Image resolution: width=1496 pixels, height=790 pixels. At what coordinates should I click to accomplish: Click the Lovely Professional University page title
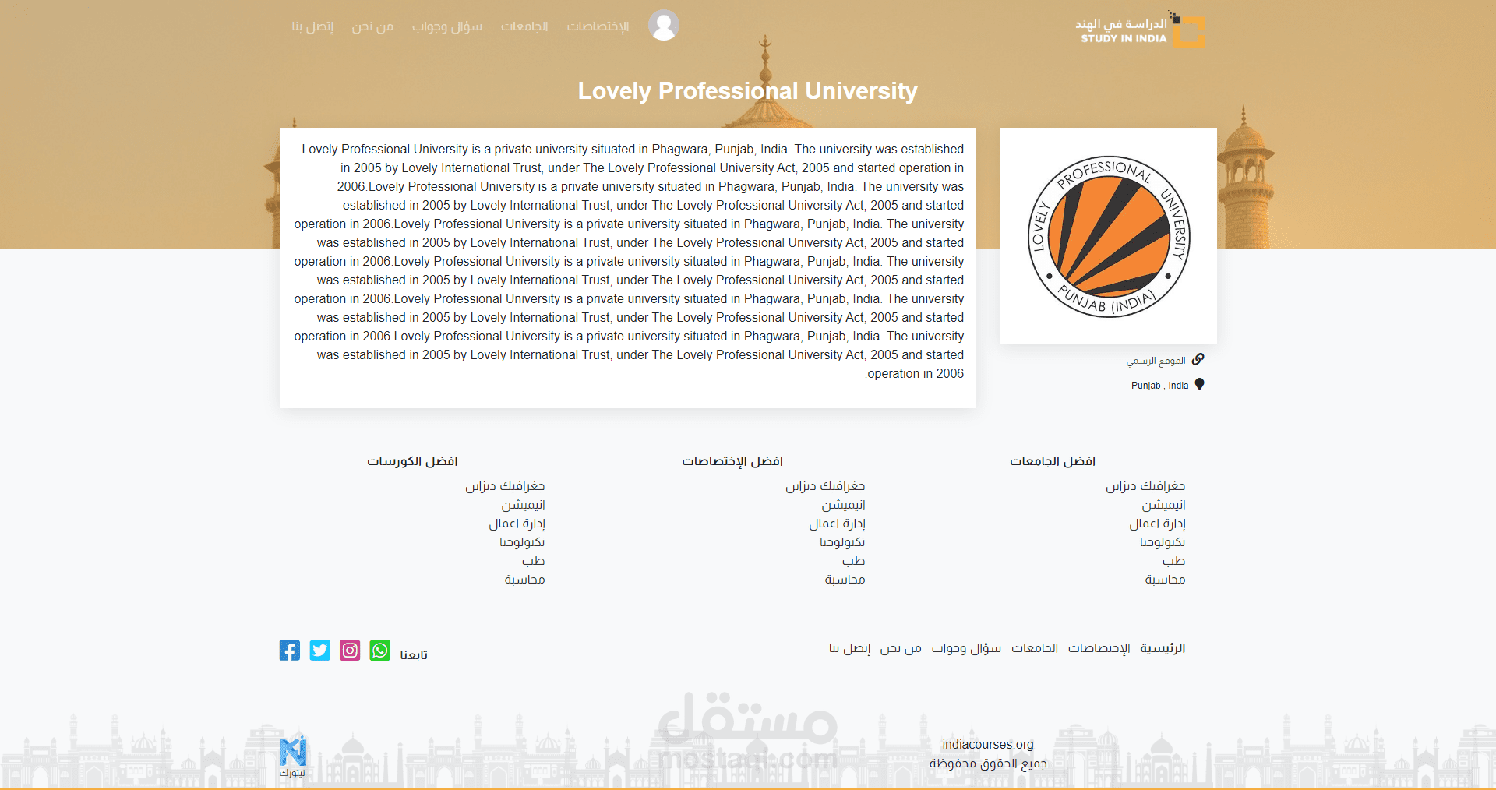coord(747,91)
